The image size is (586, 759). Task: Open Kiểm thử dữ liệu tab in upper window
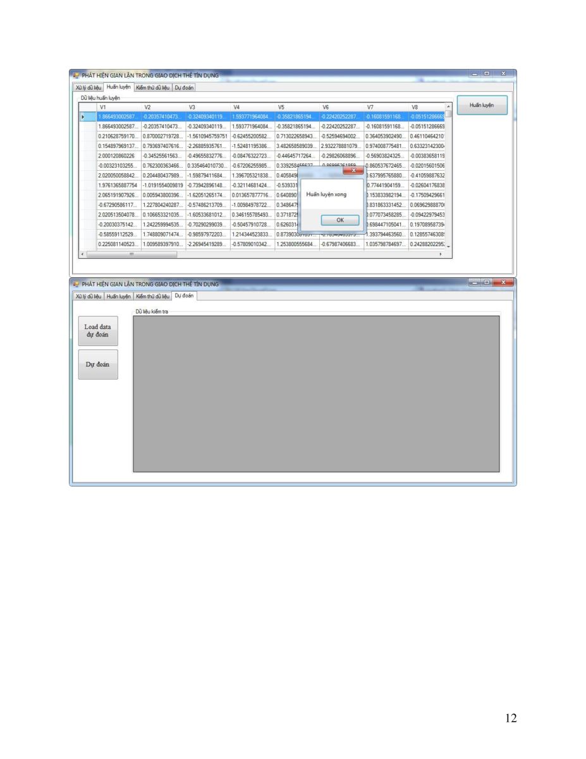click(x=153, y=87)
